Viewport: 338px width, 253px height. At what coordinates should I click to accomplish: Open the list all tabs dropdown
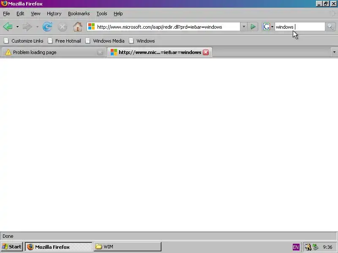[x=334, y=52]
